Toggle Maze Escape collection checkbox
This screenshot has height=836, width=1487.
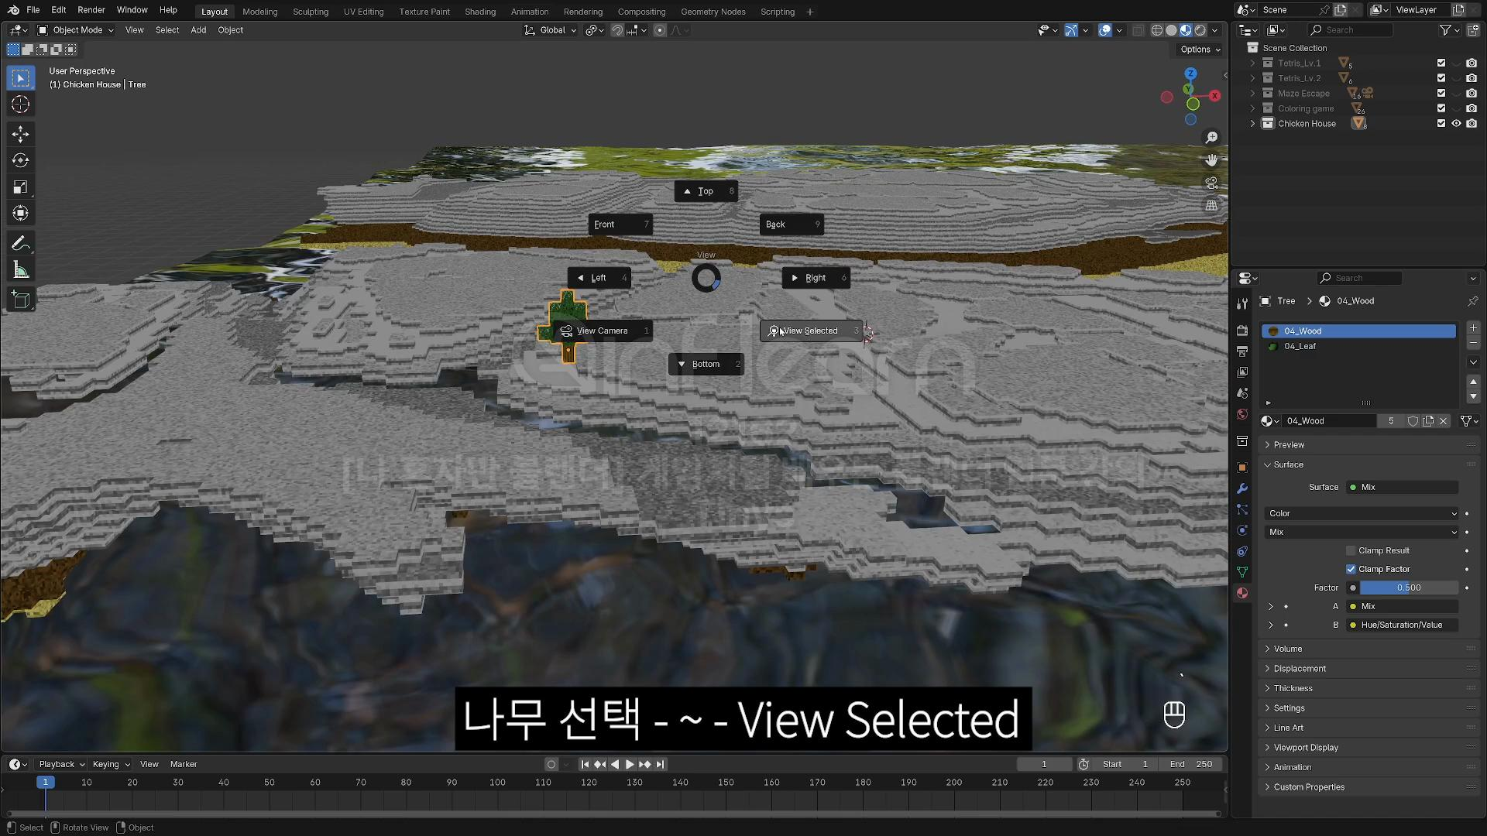point(1441,94)
